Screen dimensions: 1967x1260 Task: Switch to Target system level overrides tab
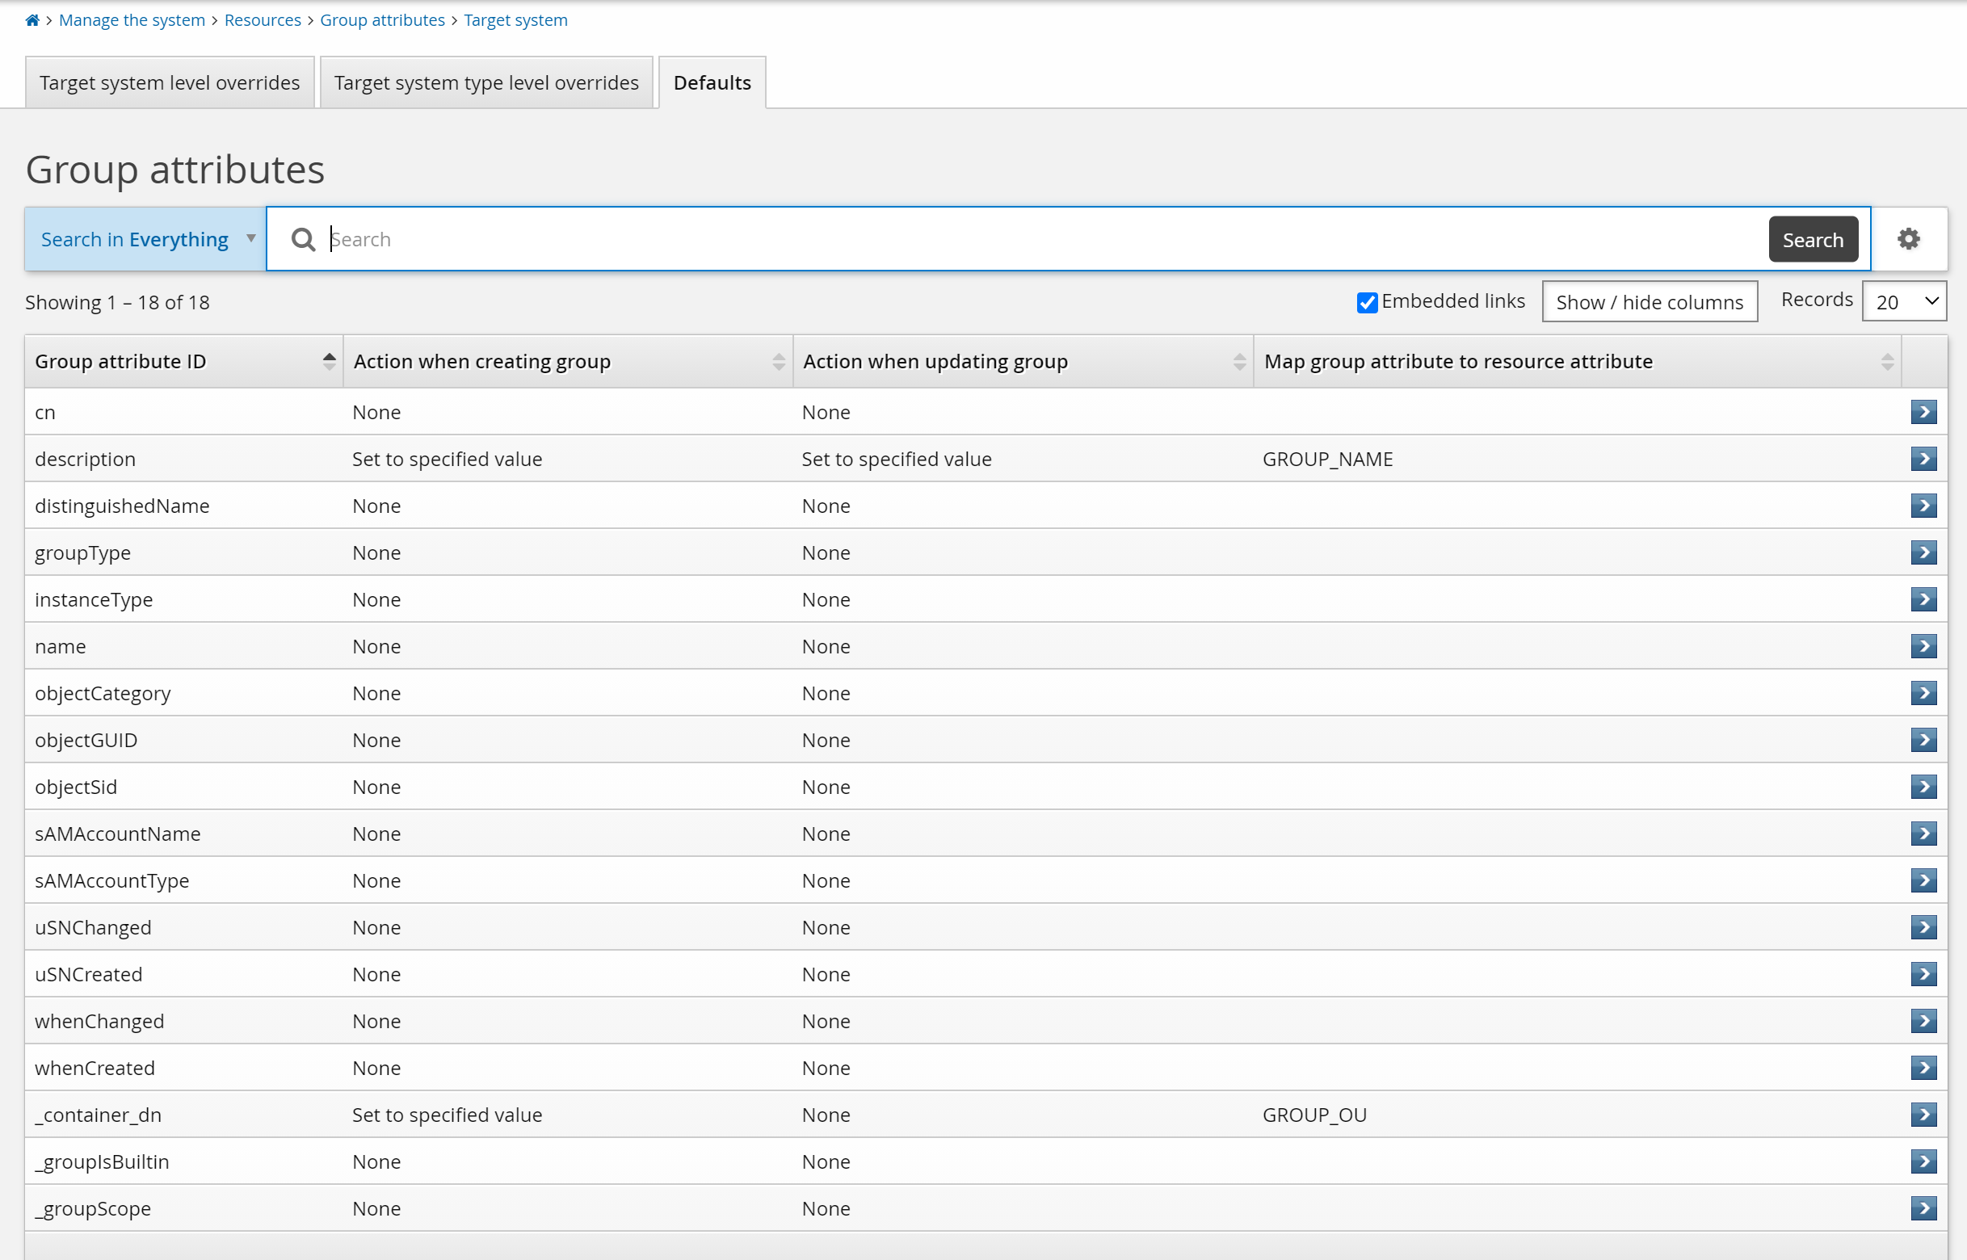tap(170, 82)
